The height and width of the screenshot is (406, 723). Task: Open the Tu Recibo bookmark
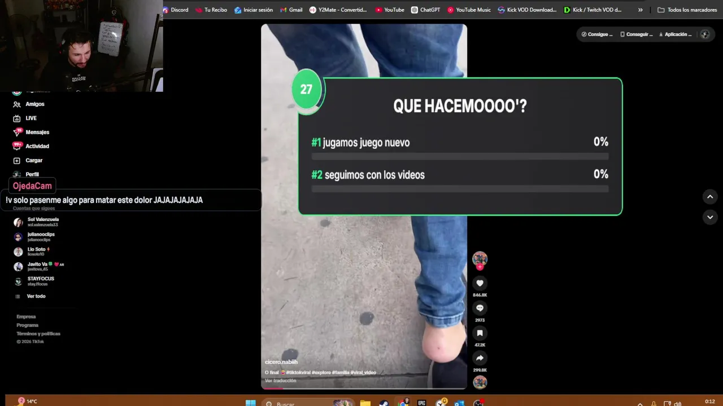[x=211, y=10]
